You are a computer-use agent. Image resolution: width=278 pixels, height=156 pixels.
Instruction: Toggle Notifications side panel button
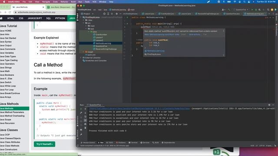tap(276, 30)
